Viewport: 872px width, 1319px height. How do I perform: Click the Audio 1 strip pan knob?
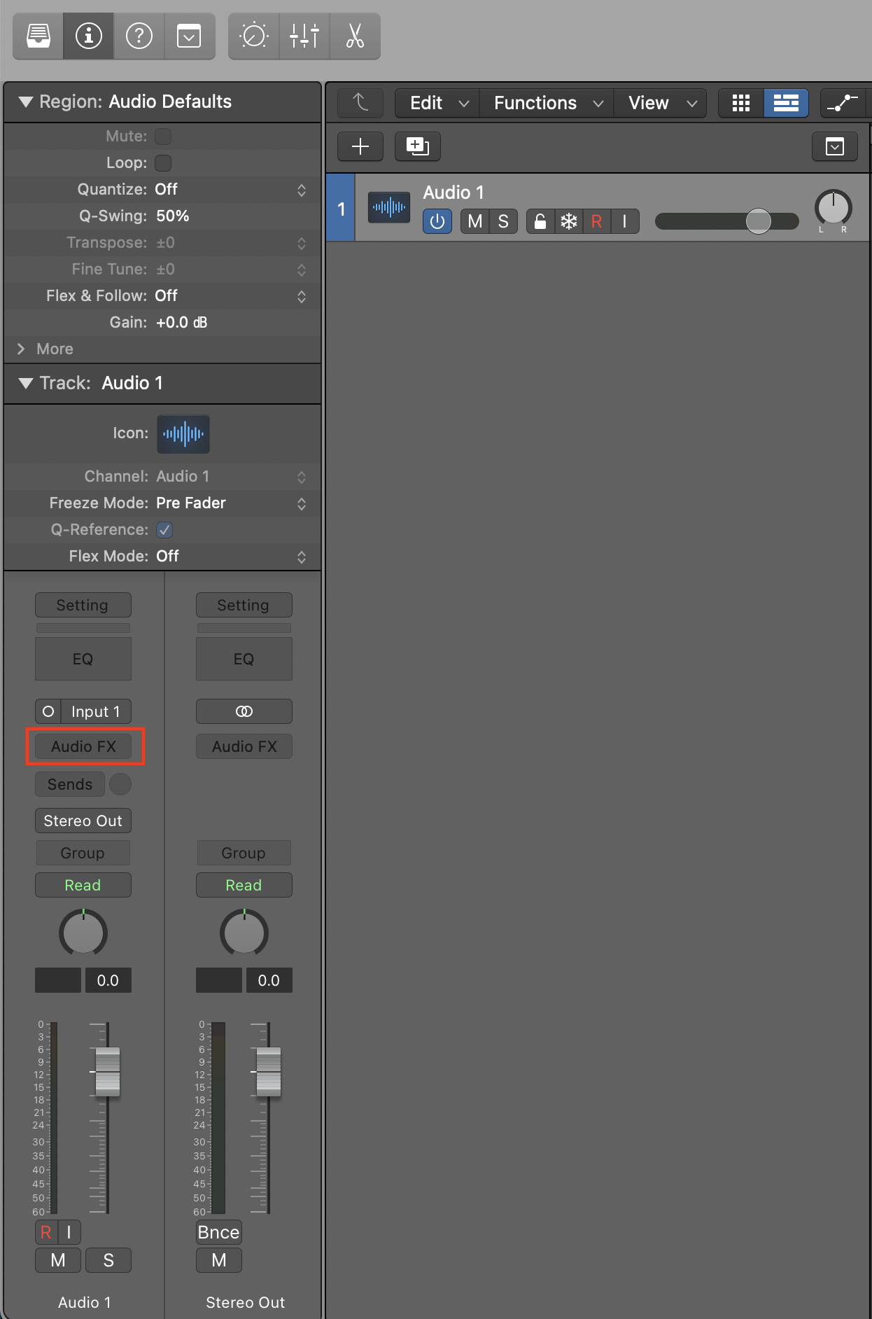tap(83, 933)
